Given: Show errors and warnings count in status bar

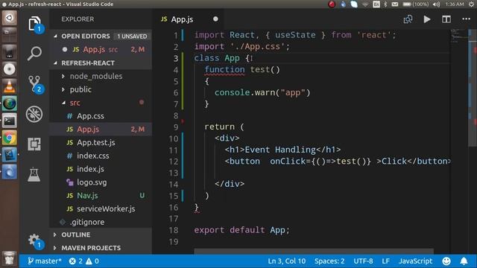Looking at the screenshot, I should [83, 261].
